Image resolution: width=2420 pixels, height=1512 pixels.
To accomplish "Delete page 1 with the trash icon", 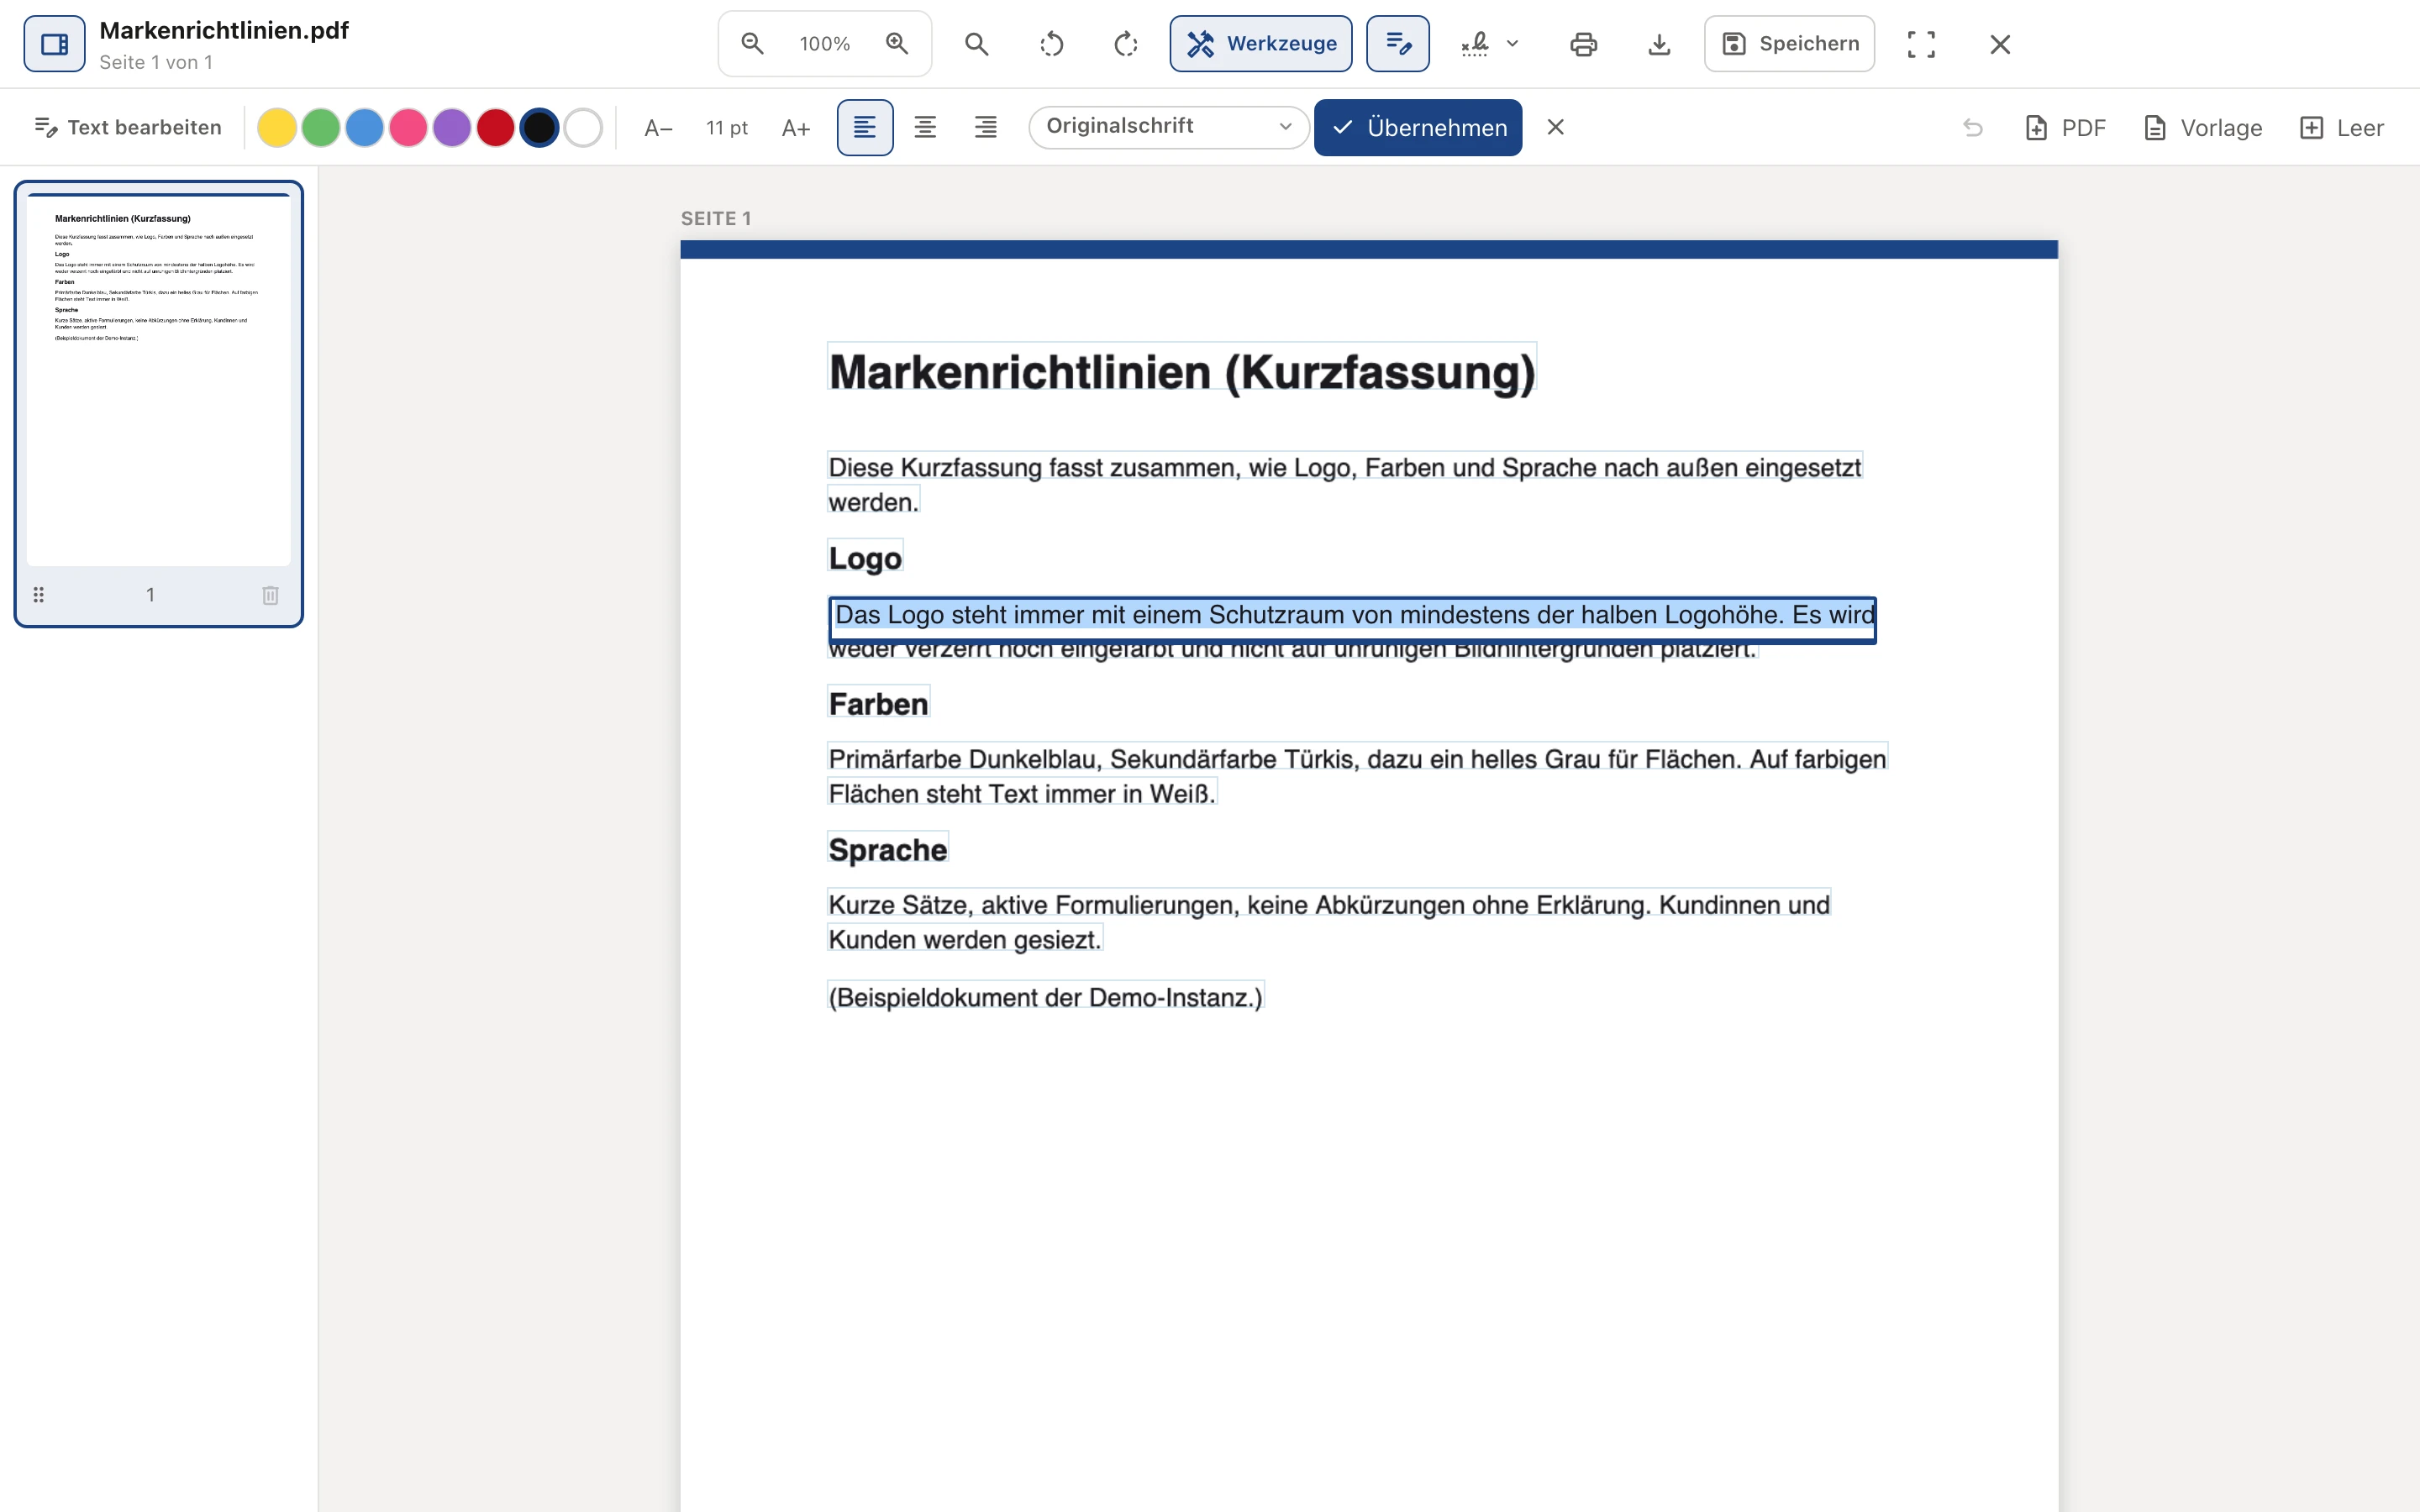I will (x=270, y=595).
